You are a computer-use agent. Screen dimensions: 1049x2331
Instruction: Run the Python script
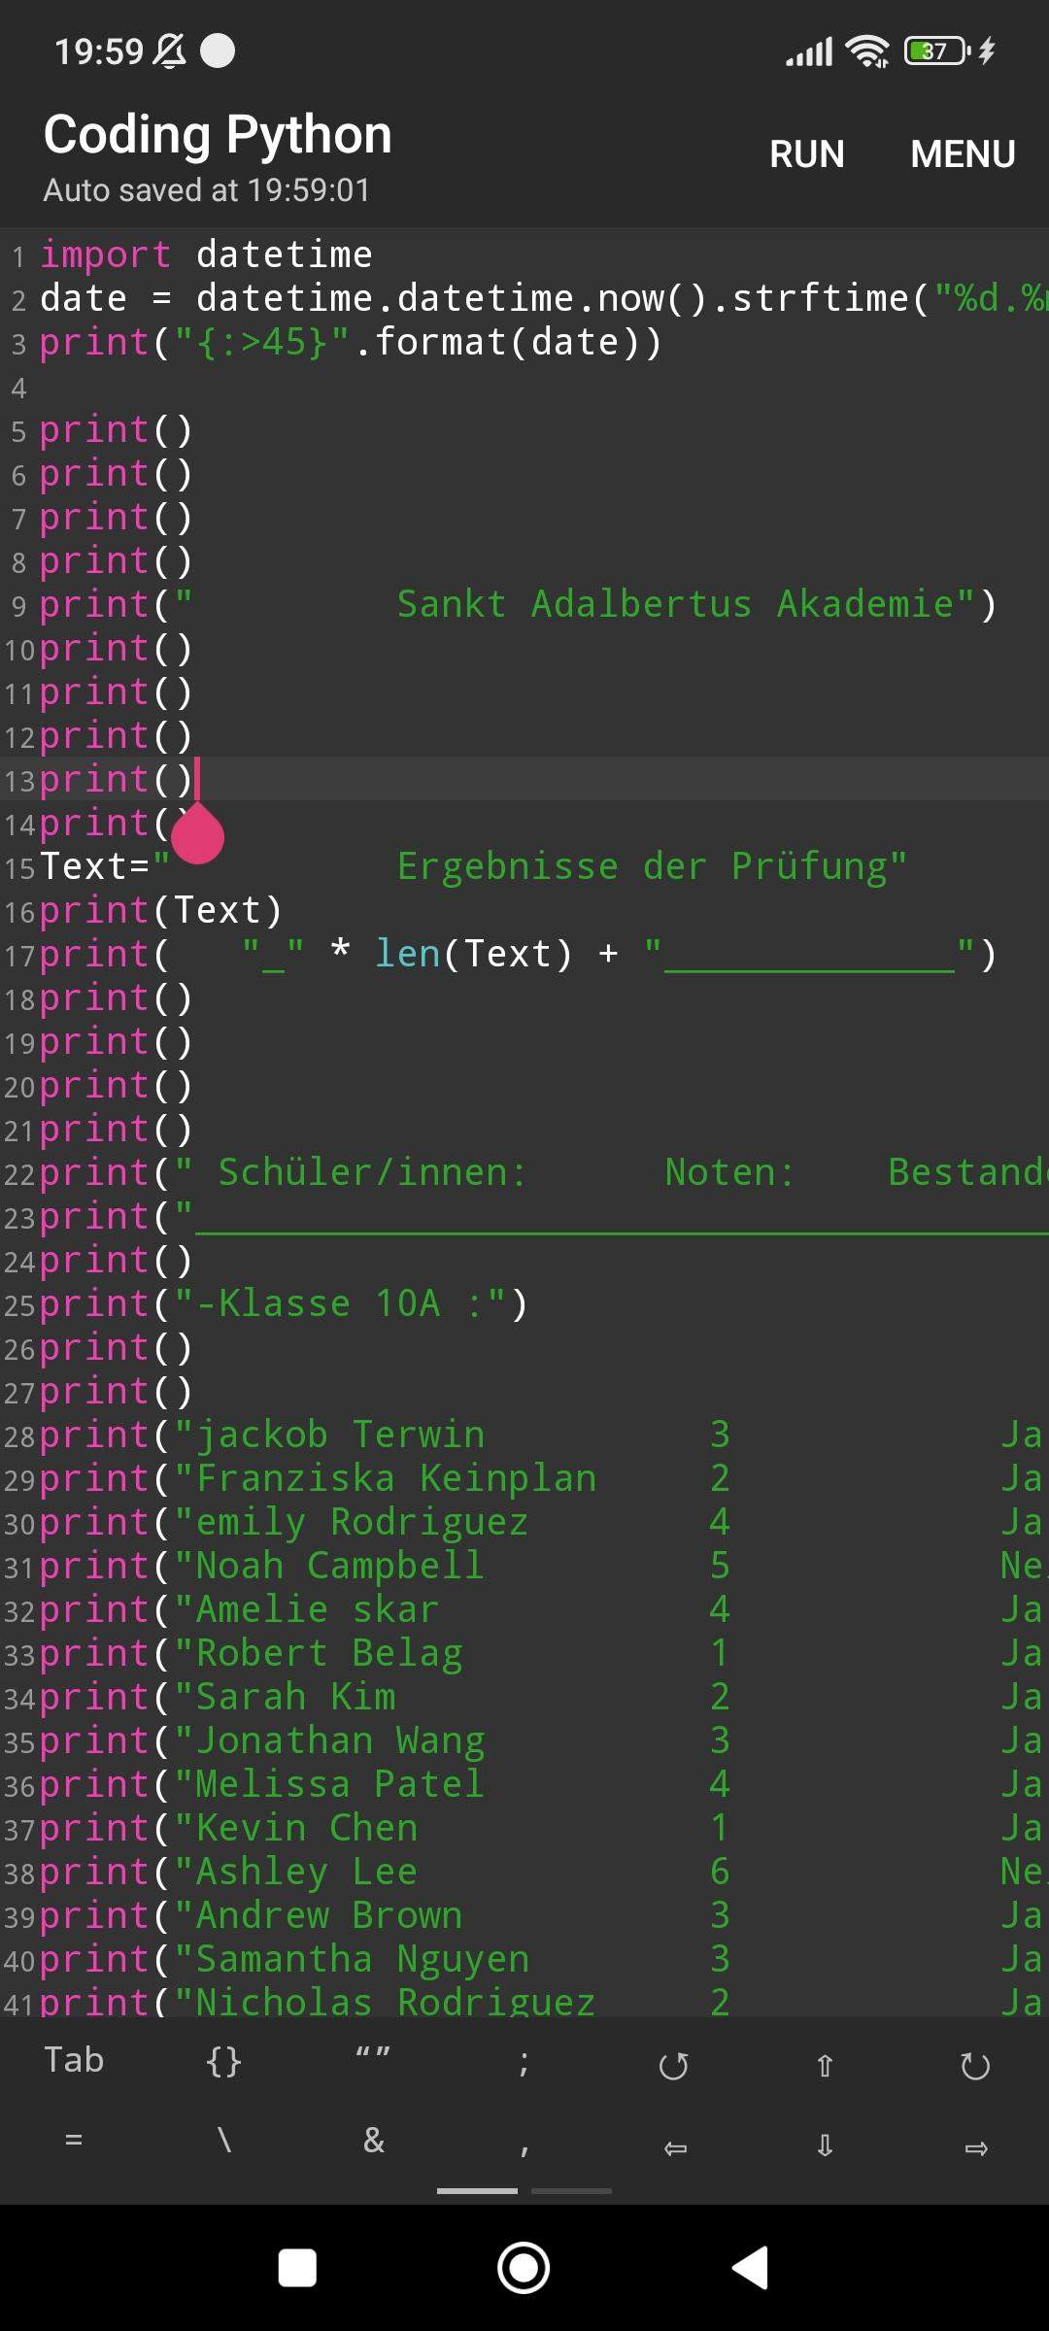click(x=806, y=153)
